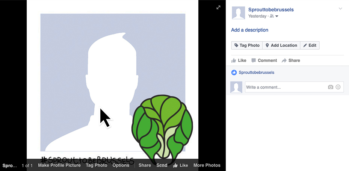Click Add a description link
This screenshot has height=171, width=349.
tap(250, 30)
